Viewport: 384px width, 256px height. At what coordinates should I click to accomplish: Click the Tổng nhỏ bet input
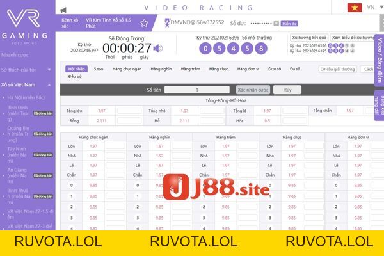pos(212,111)
